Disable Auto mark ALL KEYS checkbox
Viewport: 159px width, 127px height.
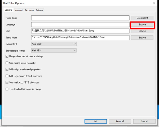pos(7,83)
